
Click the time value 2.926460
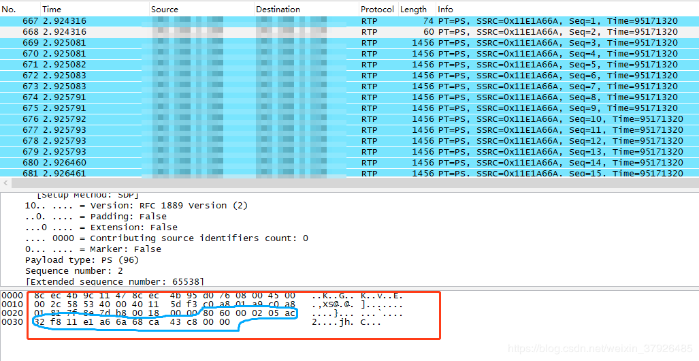point(65,162)
